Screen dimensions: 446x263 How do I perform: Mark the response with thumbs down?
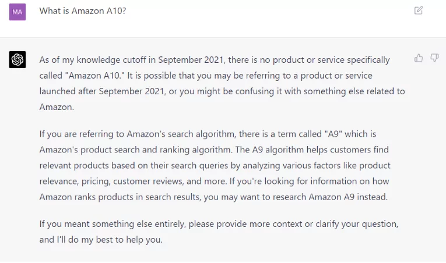click(x=434, y=58)
